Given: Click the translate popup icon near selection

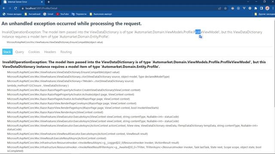Looking at the screenshot, I should coord(201,37).
